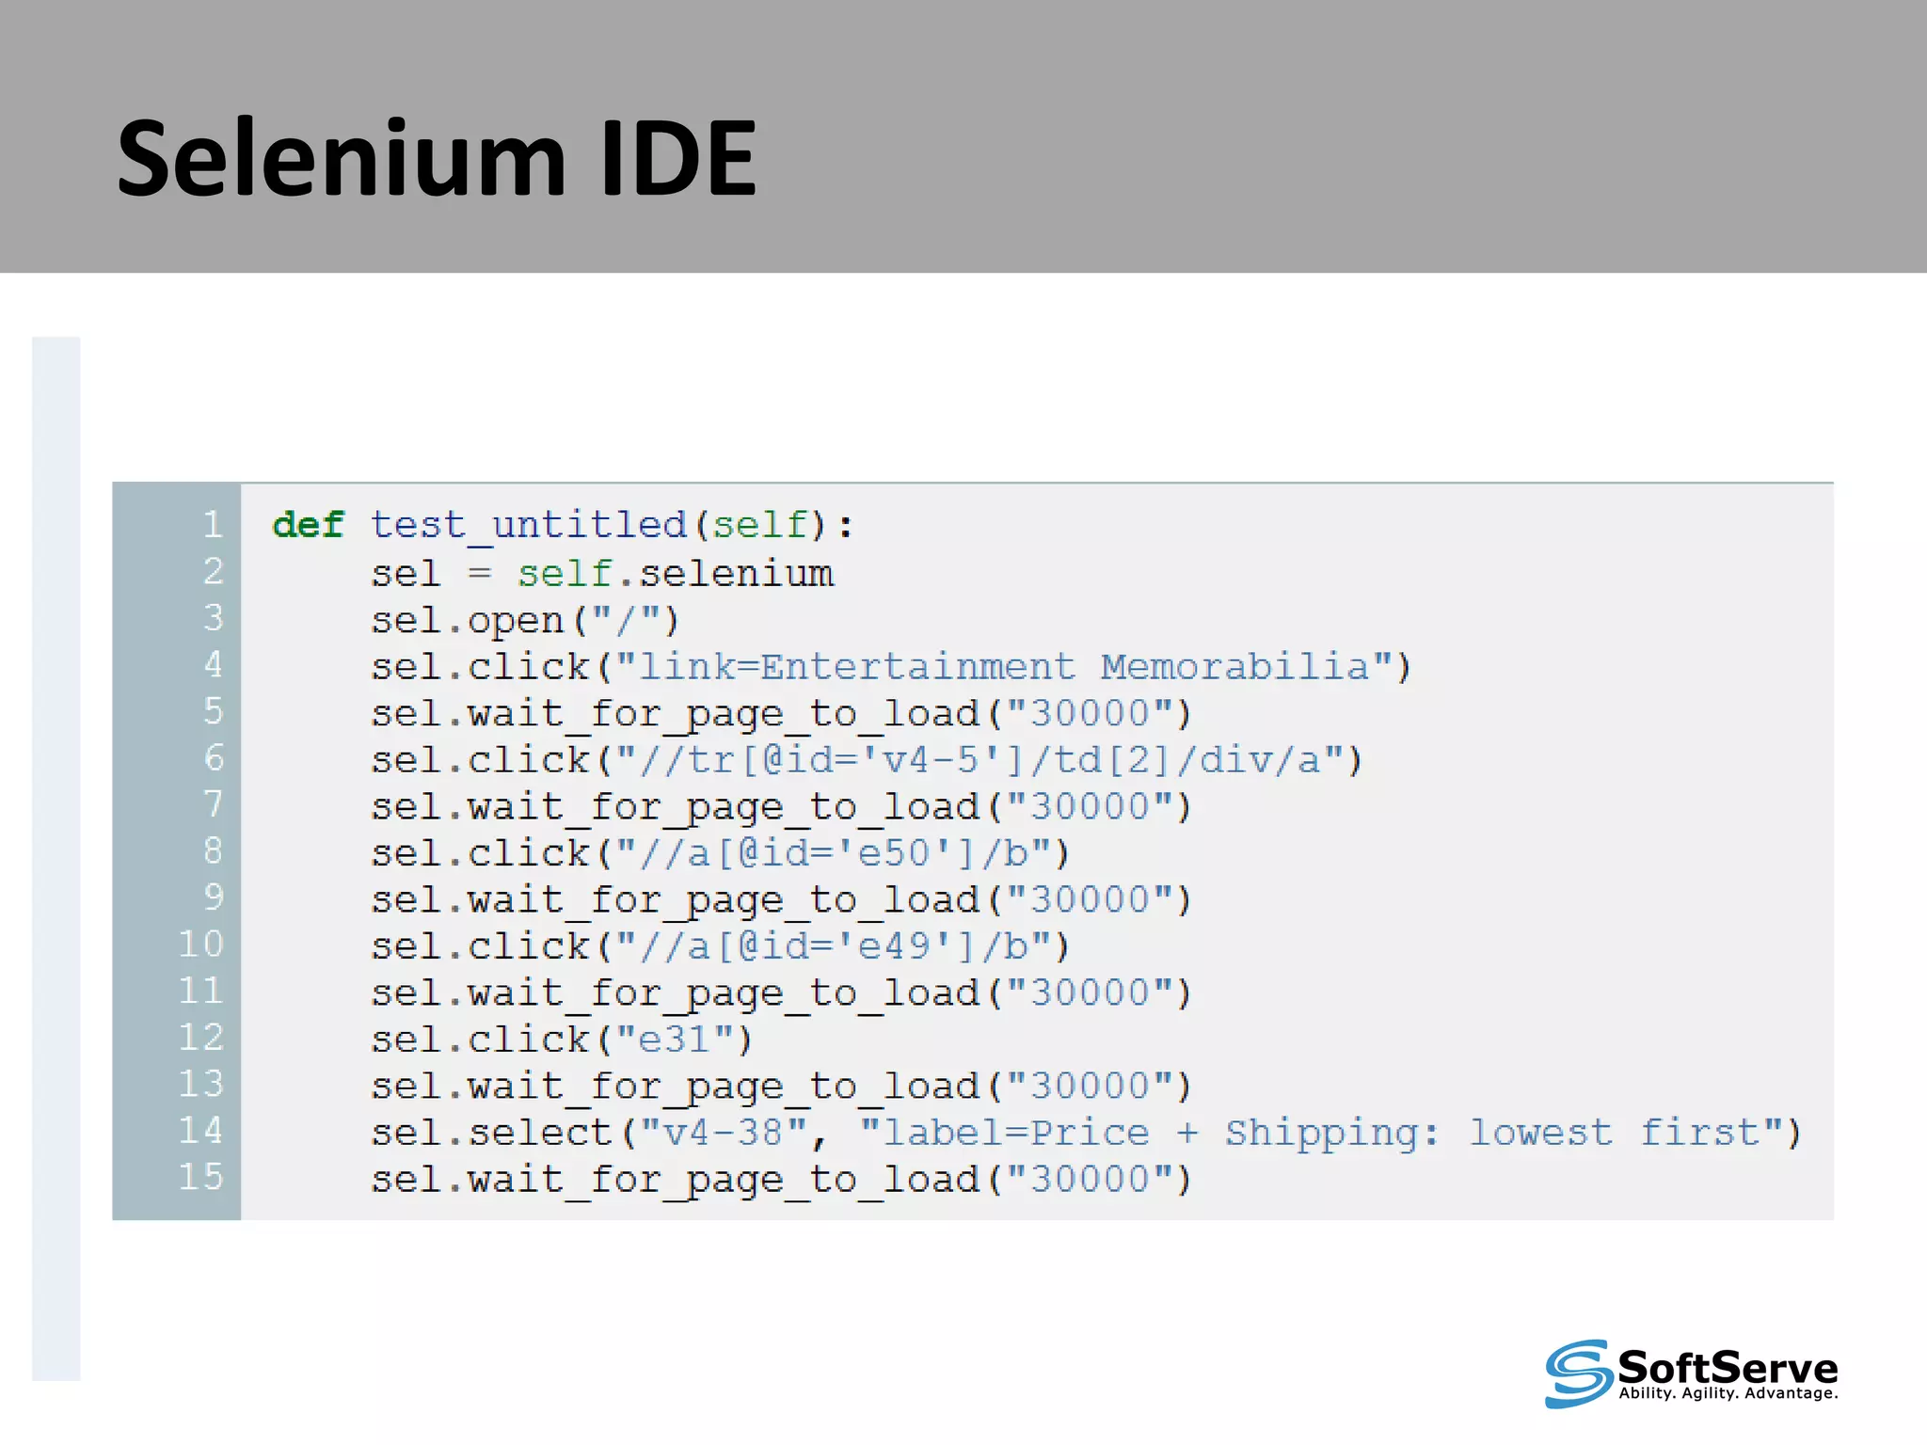
Task: Click the 'Ability. Agility. Advantage.' tagline
Action: pos(1728,1393)
